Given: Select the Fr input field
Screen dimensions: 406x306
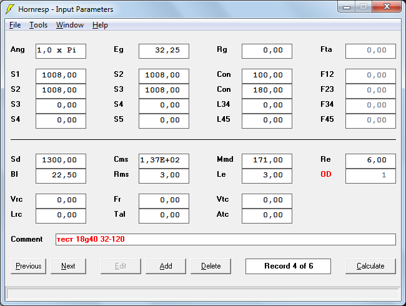Looking at the screenshot, I should pyautogui.click(x=164, y=201).
